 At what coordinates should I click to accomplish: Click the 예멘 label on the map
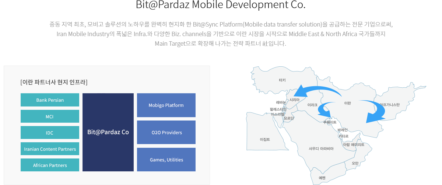tap(322, 178)
